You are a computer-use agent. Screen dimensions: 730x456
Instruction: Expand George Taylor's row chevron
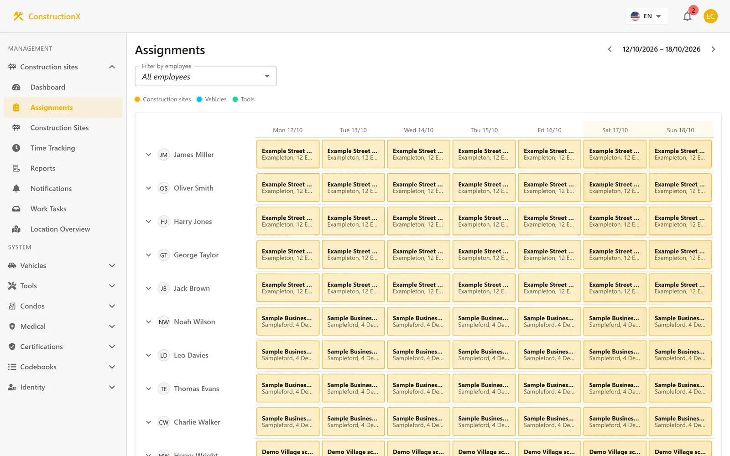pyautogui.click(x=148, y=255)
